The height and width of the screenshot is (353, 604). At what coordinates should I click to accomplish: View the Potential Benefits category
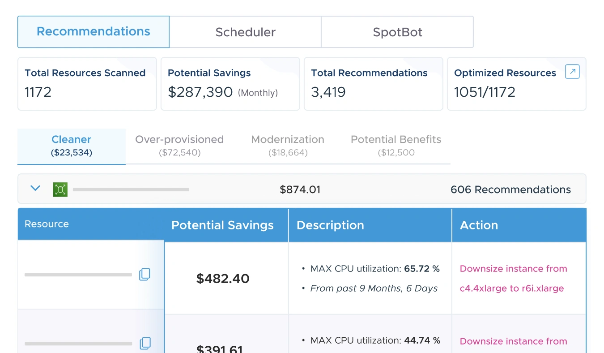(x=396, y=146)
